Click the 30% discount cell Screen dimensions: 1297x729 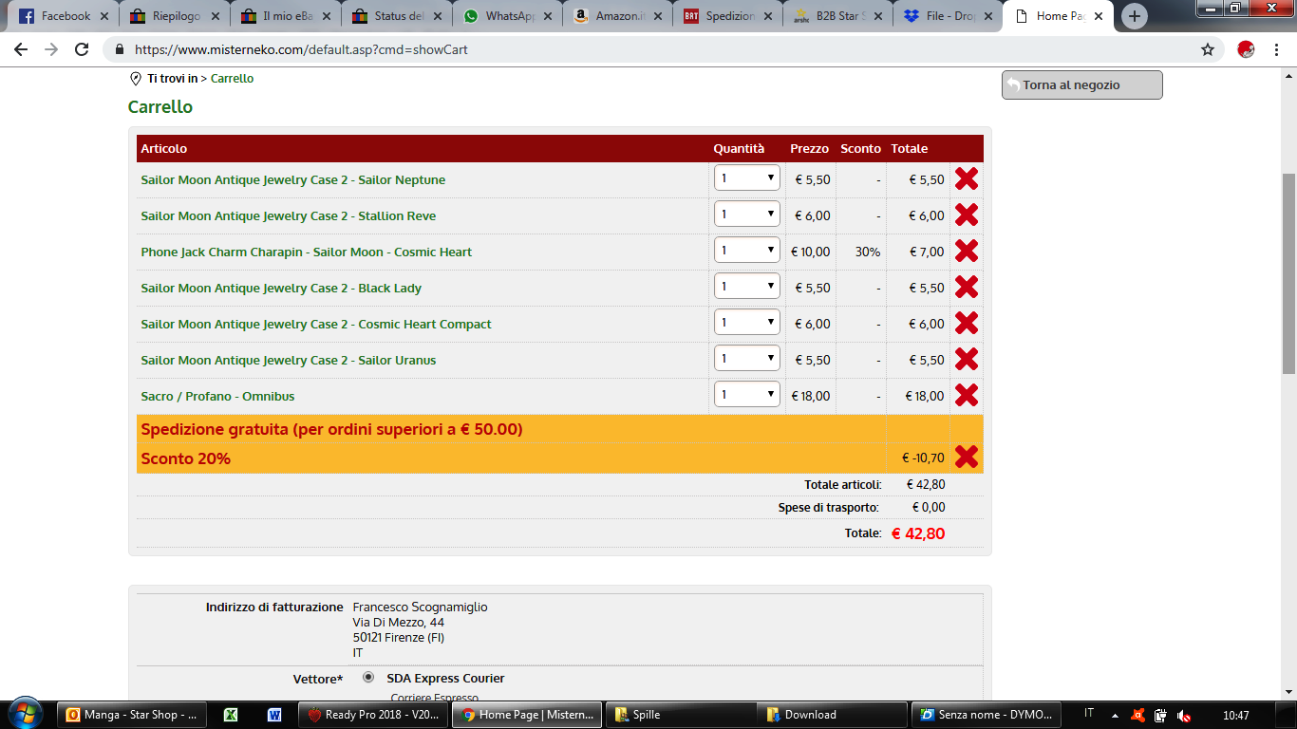pos(867,252)
